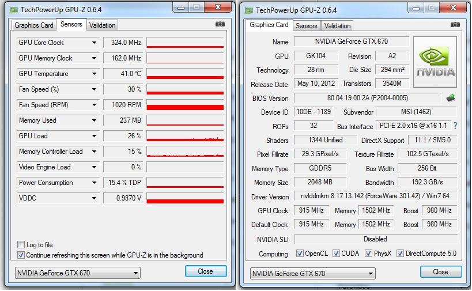Click the 1020 RPM fan speed value
The height and width of the screenshot is (291, 472).
(123, 105)
